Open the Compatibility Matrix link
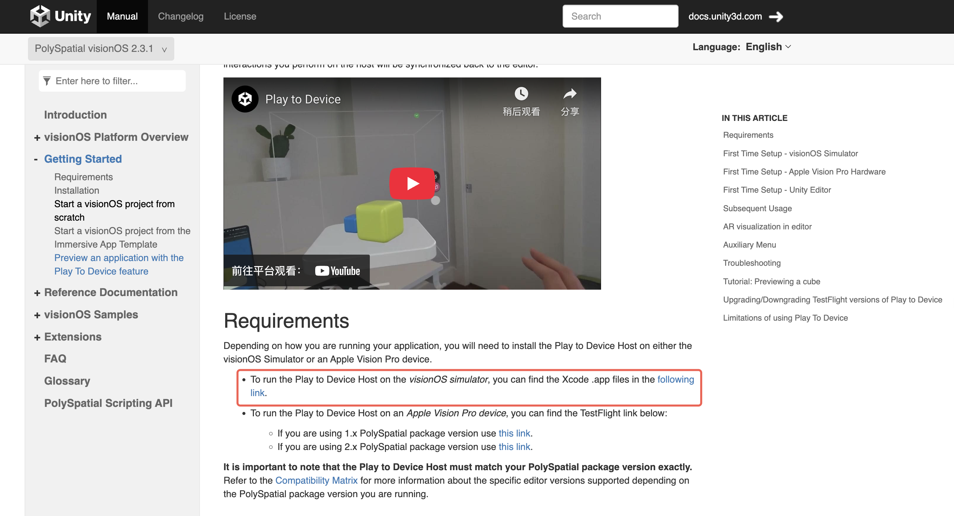Screen dimensions: 954x516 coord(316,480)
